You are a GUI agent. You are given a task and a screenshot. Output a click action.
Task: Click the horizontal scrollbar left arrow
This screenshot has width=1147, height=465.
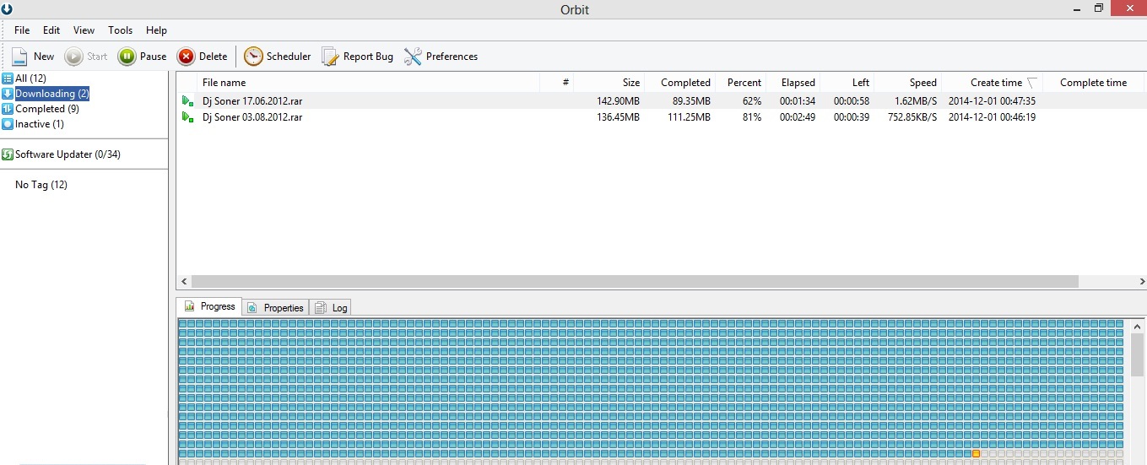point(183,281)
